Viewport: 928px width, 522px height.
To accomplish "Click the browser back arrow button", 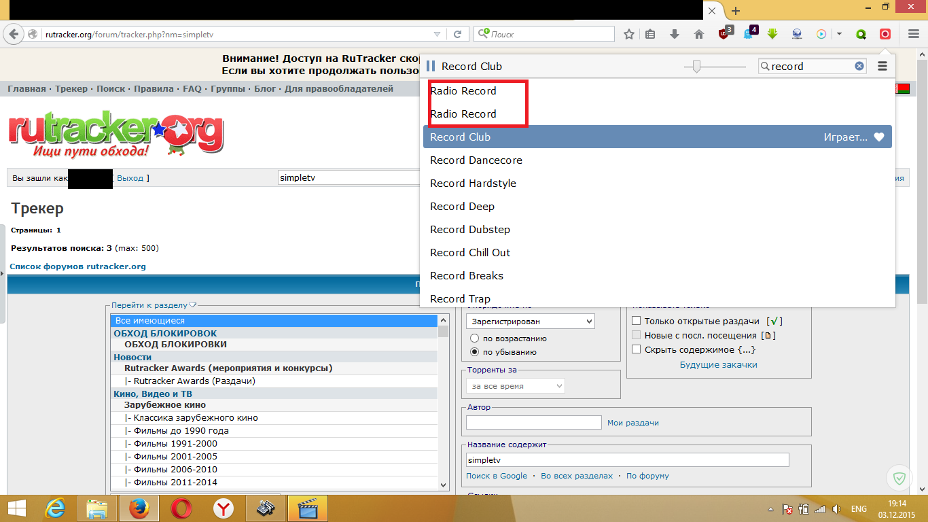I will click(x=12, y=34).
